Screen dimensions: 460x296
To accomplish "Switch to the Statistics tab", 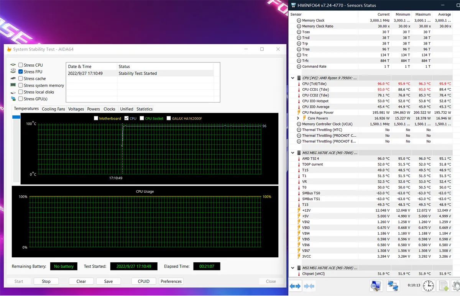I will pos(145,109).
